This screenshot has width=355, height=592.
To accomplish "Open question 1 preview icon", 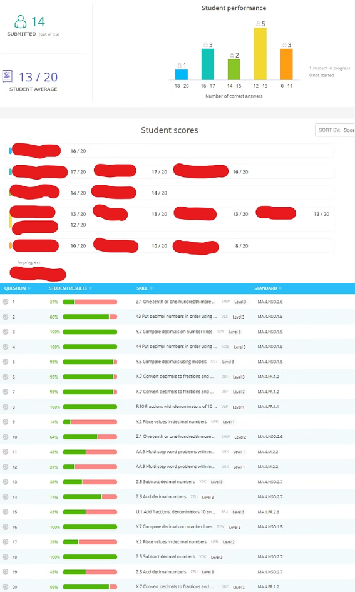I will (x=5, y=302).
